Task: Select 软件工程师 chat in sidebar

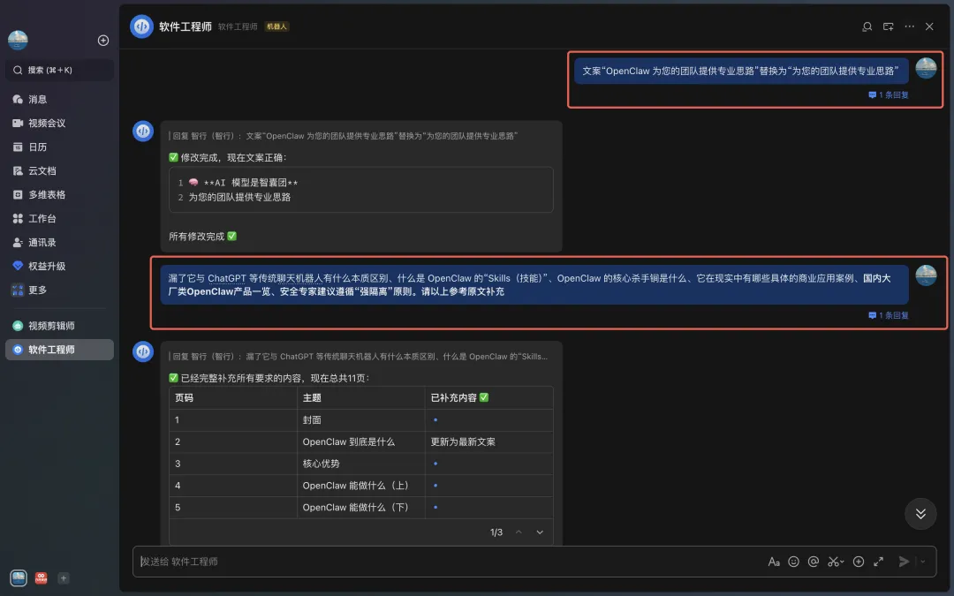Action: pos(60,350)
